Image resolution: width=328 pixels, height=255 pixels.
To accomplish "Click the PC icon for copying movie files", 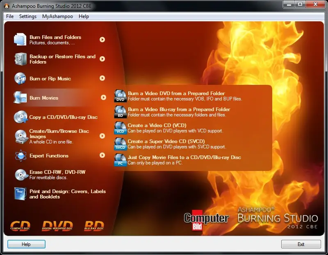I will (120, 160).
